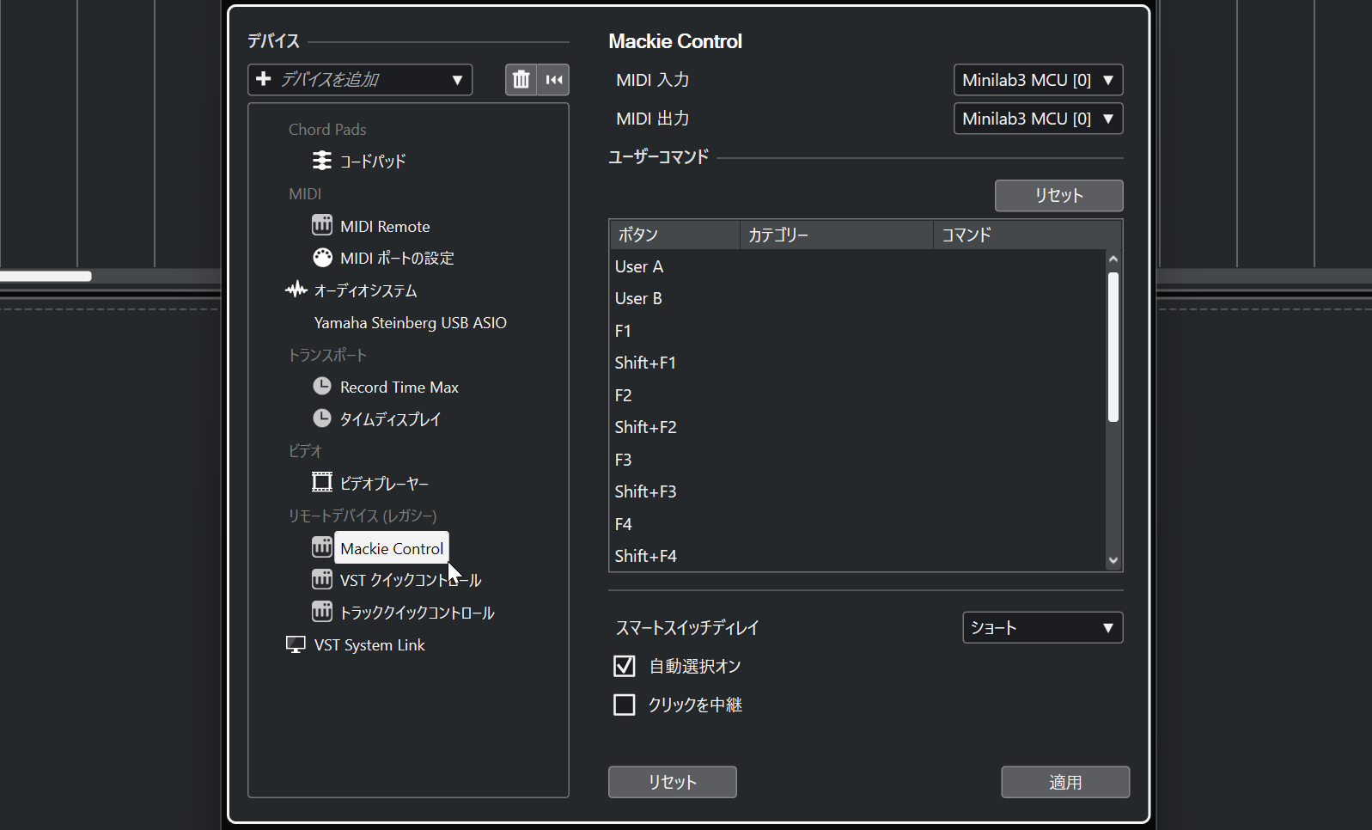Click the トラッククイックコントロール device icon
The width and height of the screenshot is (1372, 830).
click(322, 612)
